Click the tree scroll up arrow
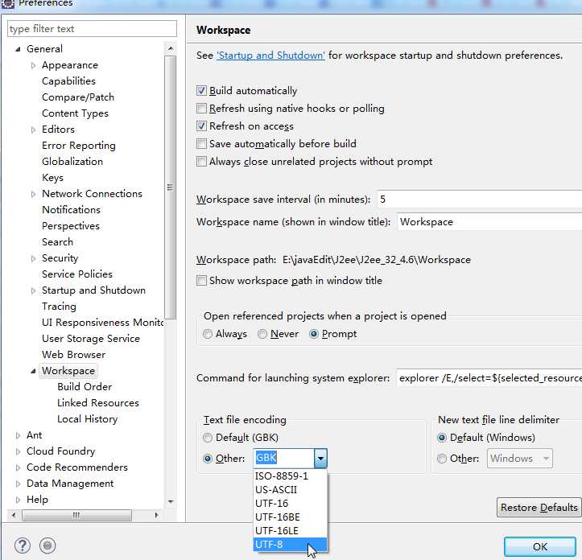582x560 pixels. (171, 48)
